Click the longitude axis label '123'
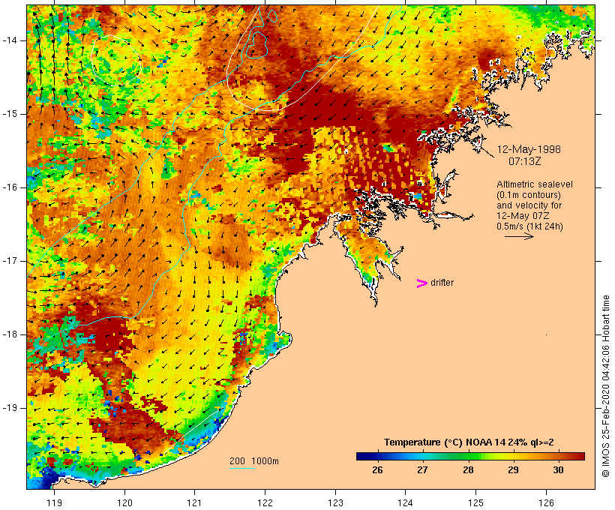 [x=335, y=502]
